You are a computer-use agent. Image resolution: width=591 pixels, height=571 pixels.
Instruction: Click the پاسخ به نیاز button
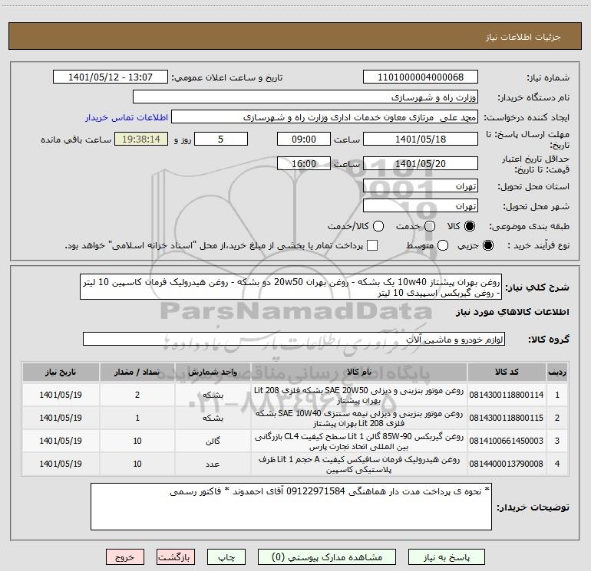coord(447,557)
